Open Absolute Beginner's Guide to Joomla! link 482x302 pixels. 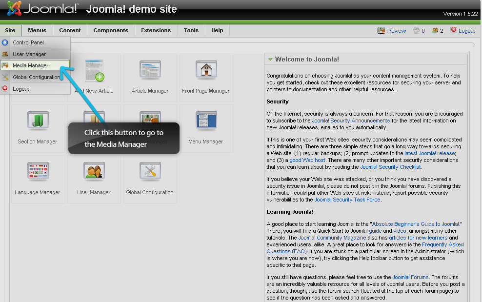point(416,224)
